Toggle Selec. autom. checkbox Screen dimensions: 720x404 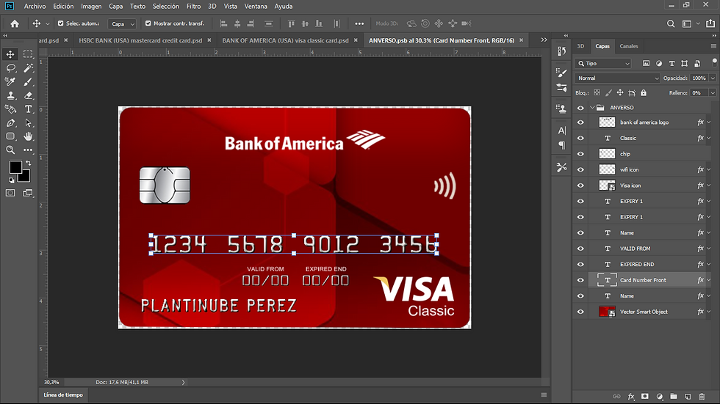(x=60, y=23)
